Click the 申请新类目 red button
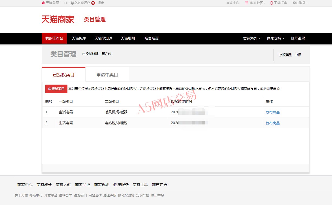This screenshot has width=332, height=205. point(56,89)
